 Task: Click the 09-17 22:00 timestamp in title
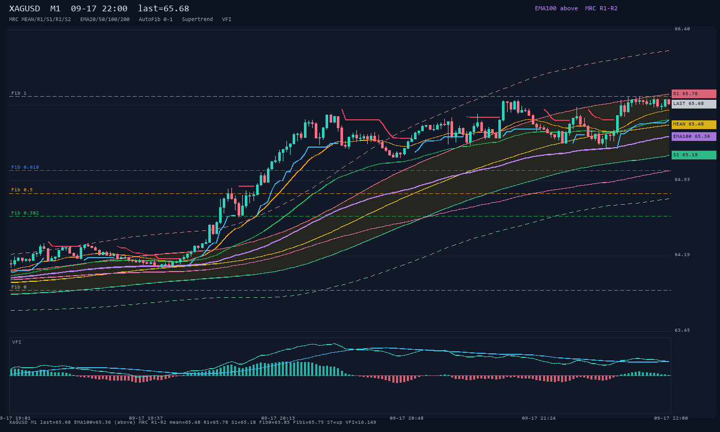point(99,9)
